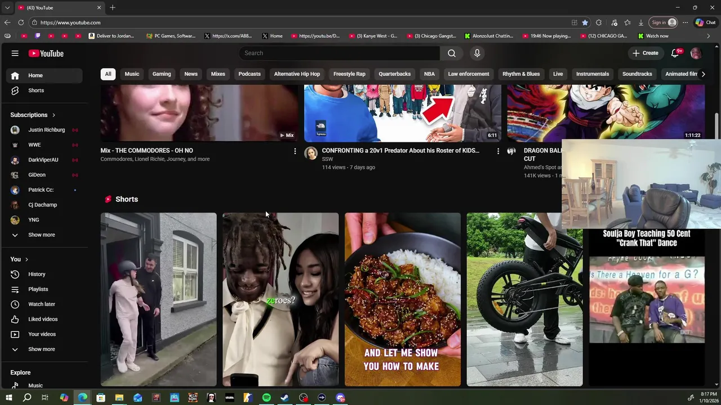
Task: Open the notifications bell
Action: 675,53
